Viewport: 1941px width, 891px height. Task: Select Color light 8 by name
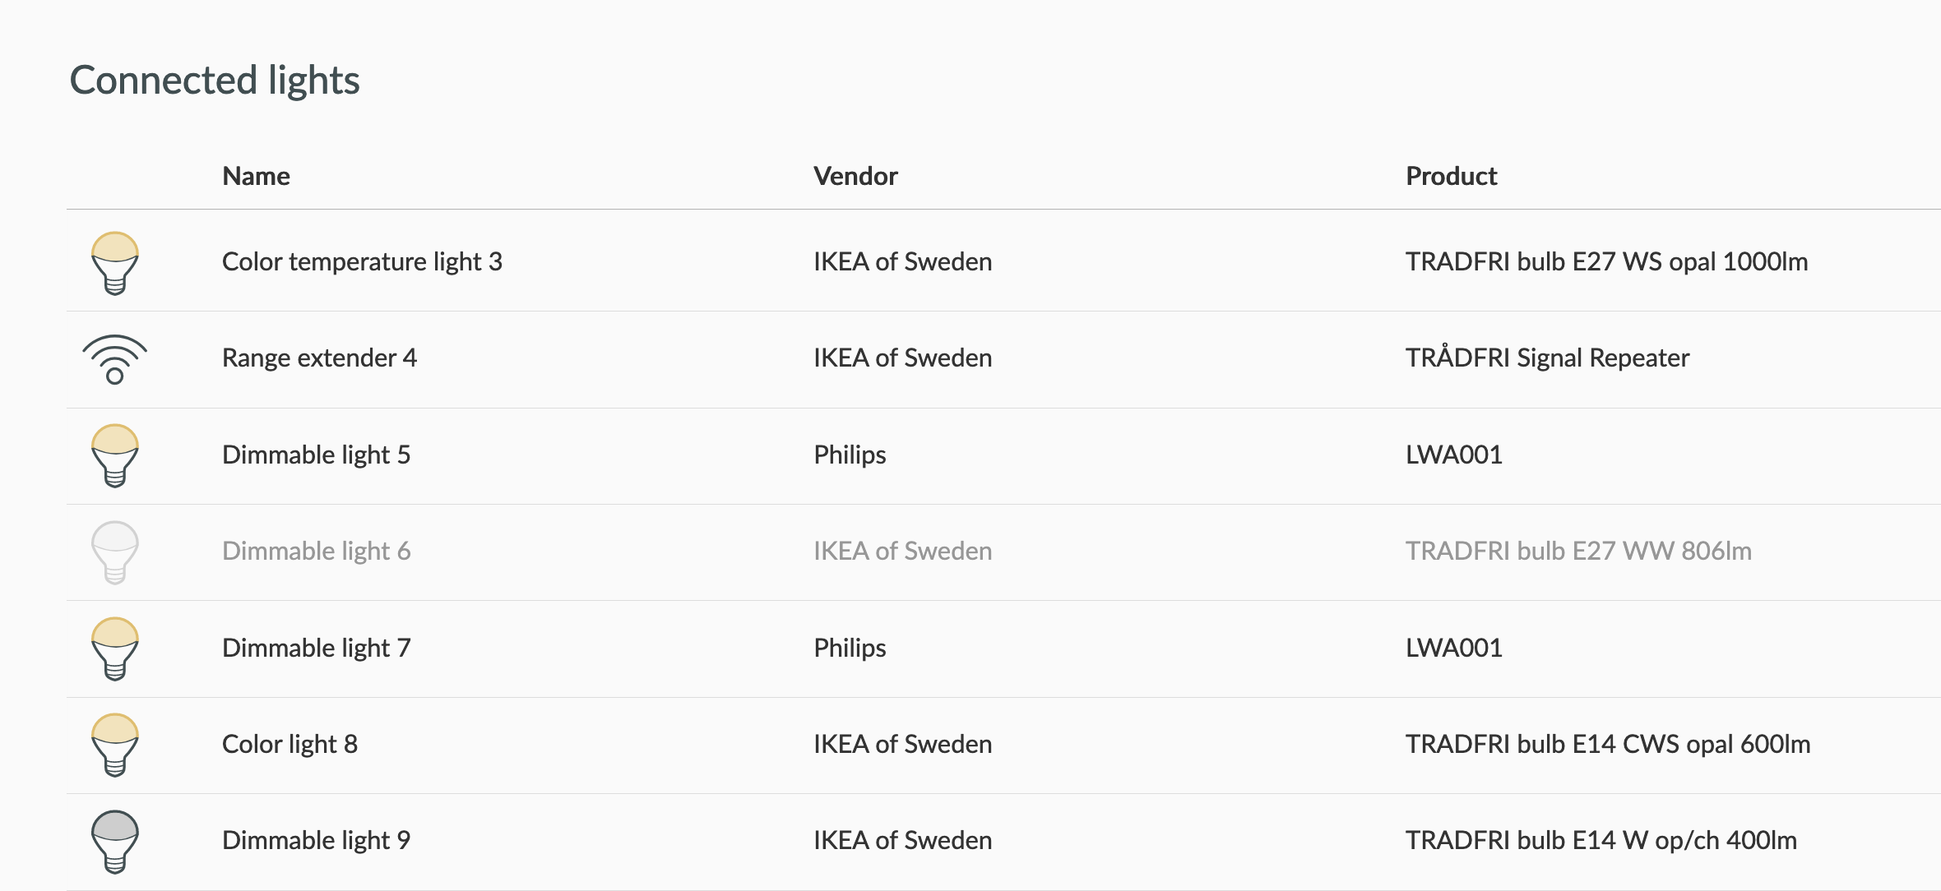(290, 744)
